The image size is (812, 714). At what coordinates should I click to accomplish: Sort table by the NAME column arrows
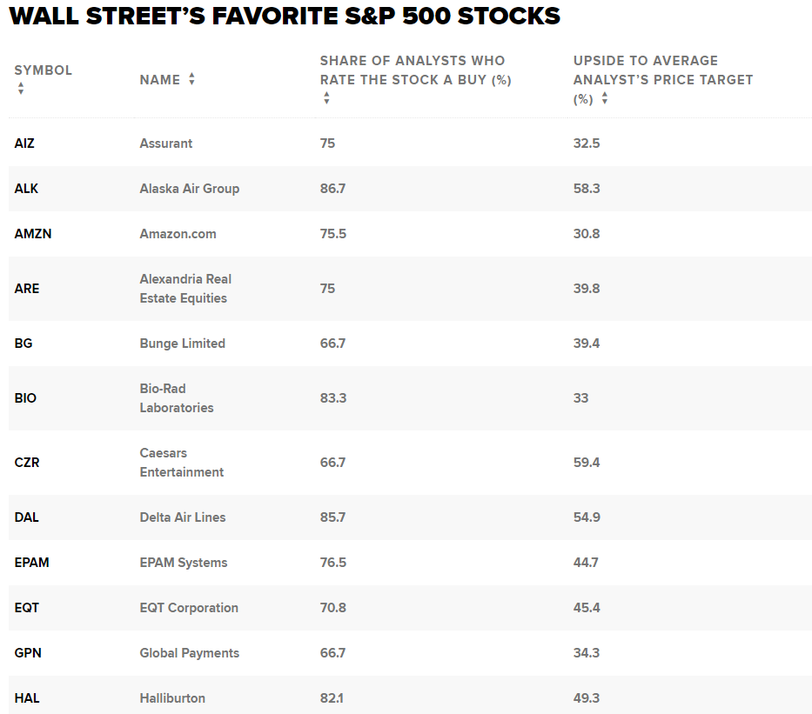pyautogui.click(x=191, y=79)
